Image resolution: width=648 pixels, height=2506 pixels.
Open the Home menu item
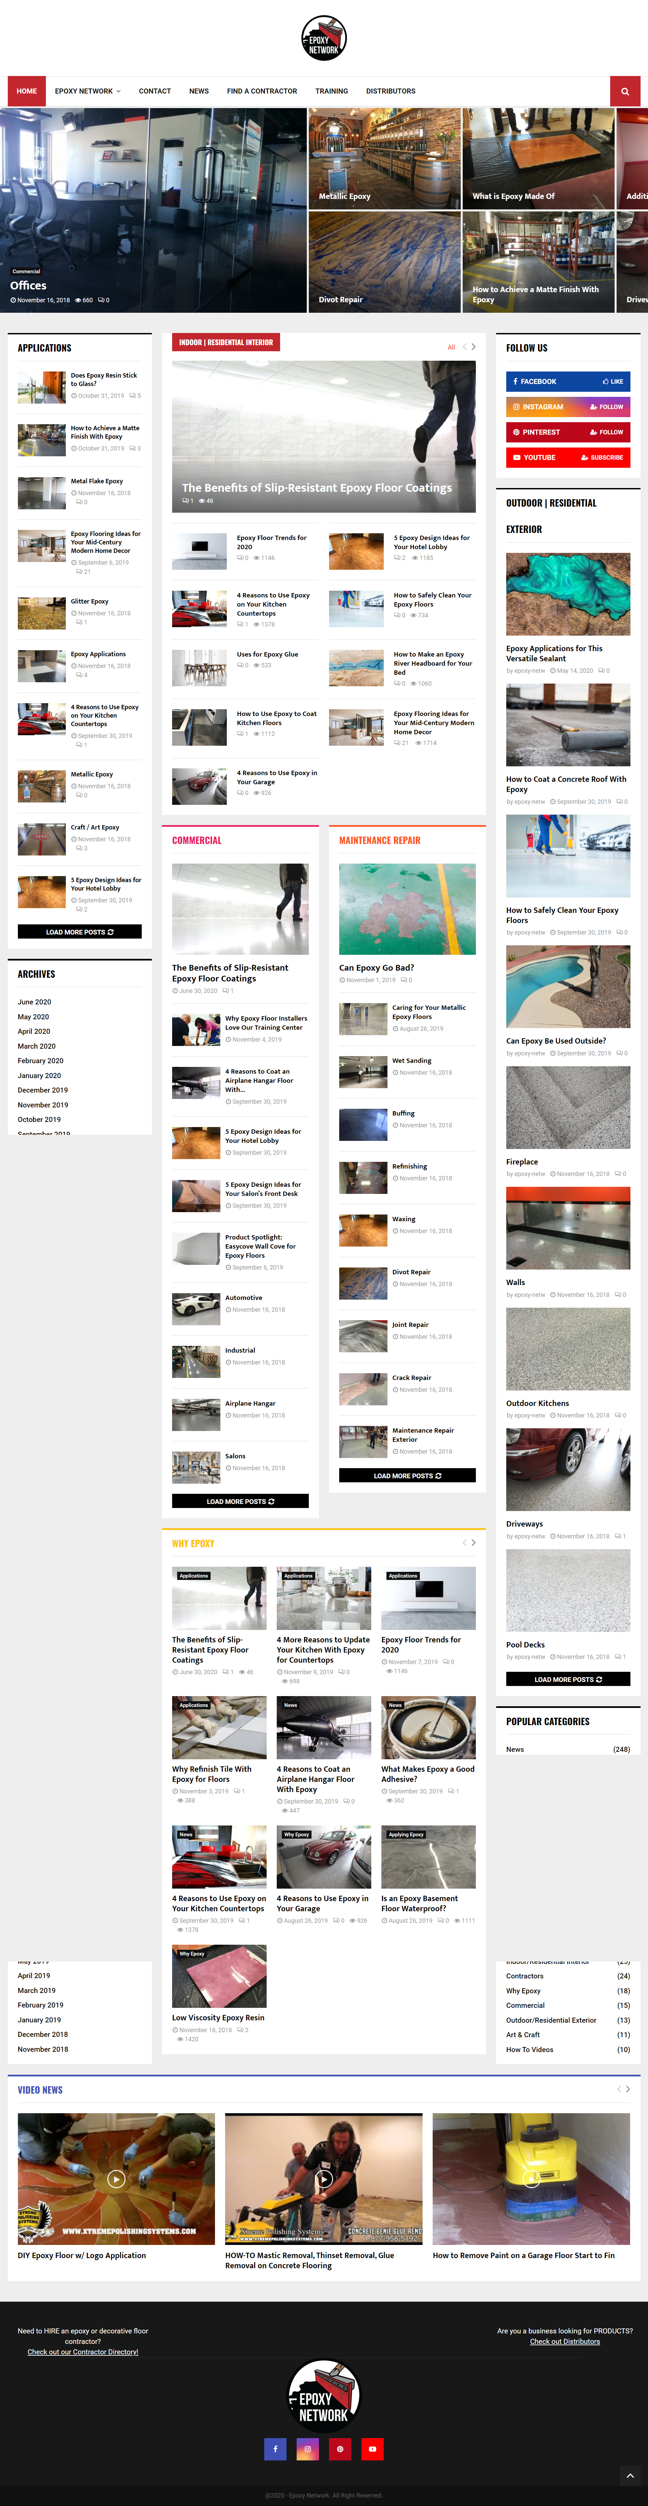tap(26, 92)
